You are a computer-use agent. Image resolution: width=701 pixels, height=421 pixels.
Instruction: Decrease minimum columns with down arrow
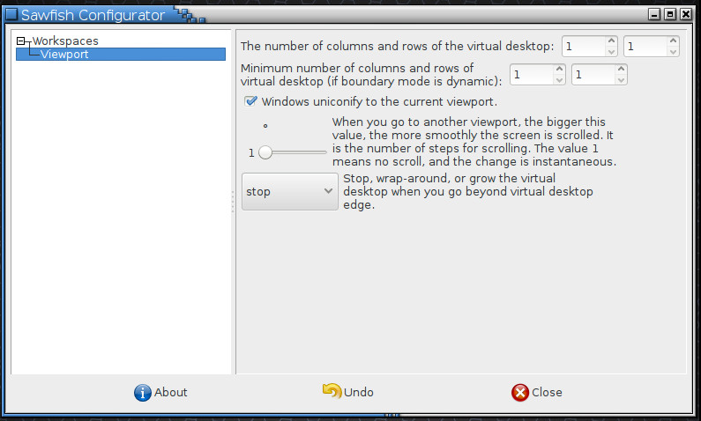click(x=559, y=80)
